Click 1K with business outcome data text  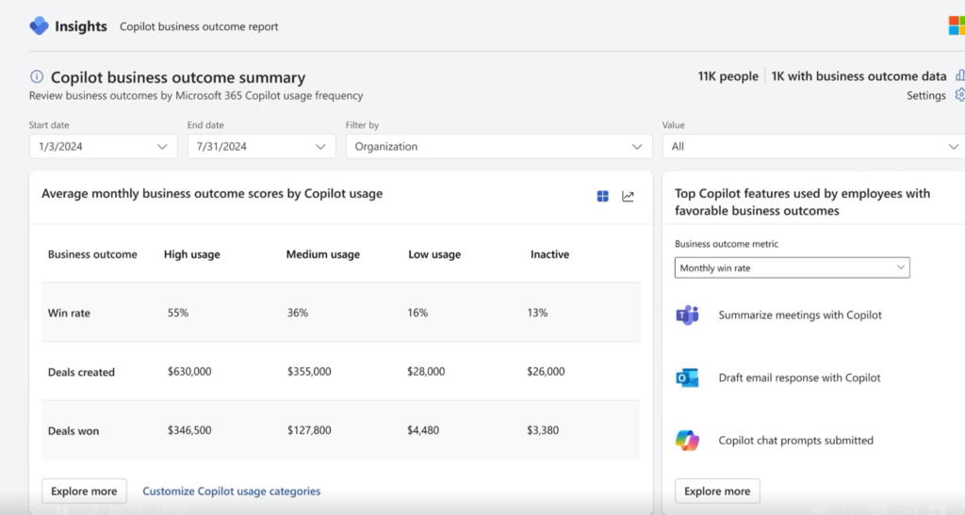859,76
